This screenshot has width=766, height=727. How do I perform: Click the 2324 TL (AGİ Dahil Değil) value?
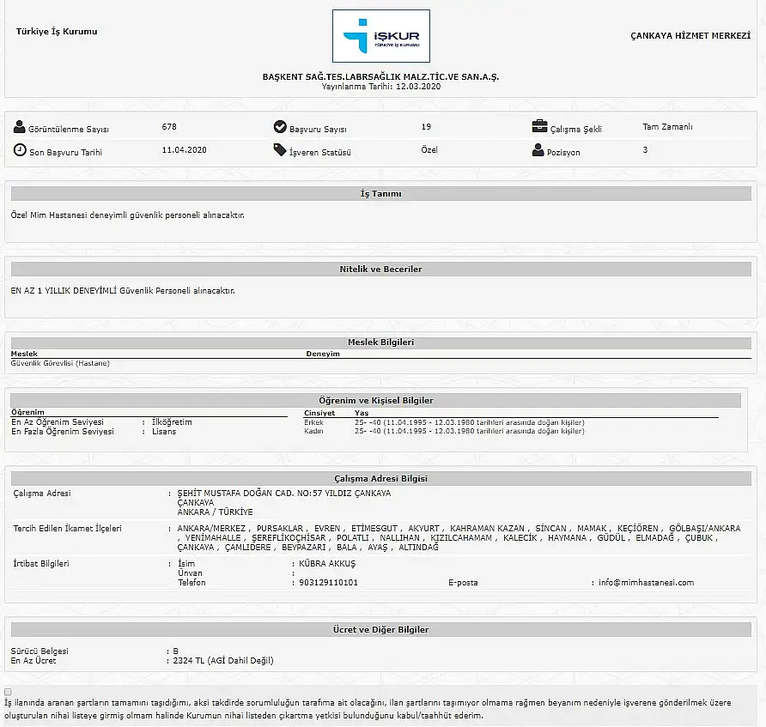click(x=223, y=661)
